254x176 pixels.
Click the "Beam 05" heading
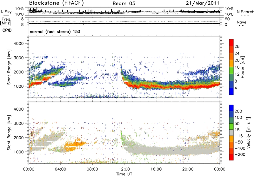pyautogui.click(x=124, y=3)
